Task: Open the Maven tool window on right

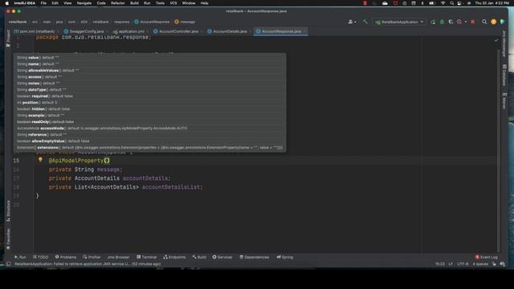Action: 504,101
